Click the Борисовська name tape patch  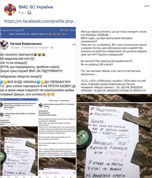pyautogui.click(x=137, y=120)
